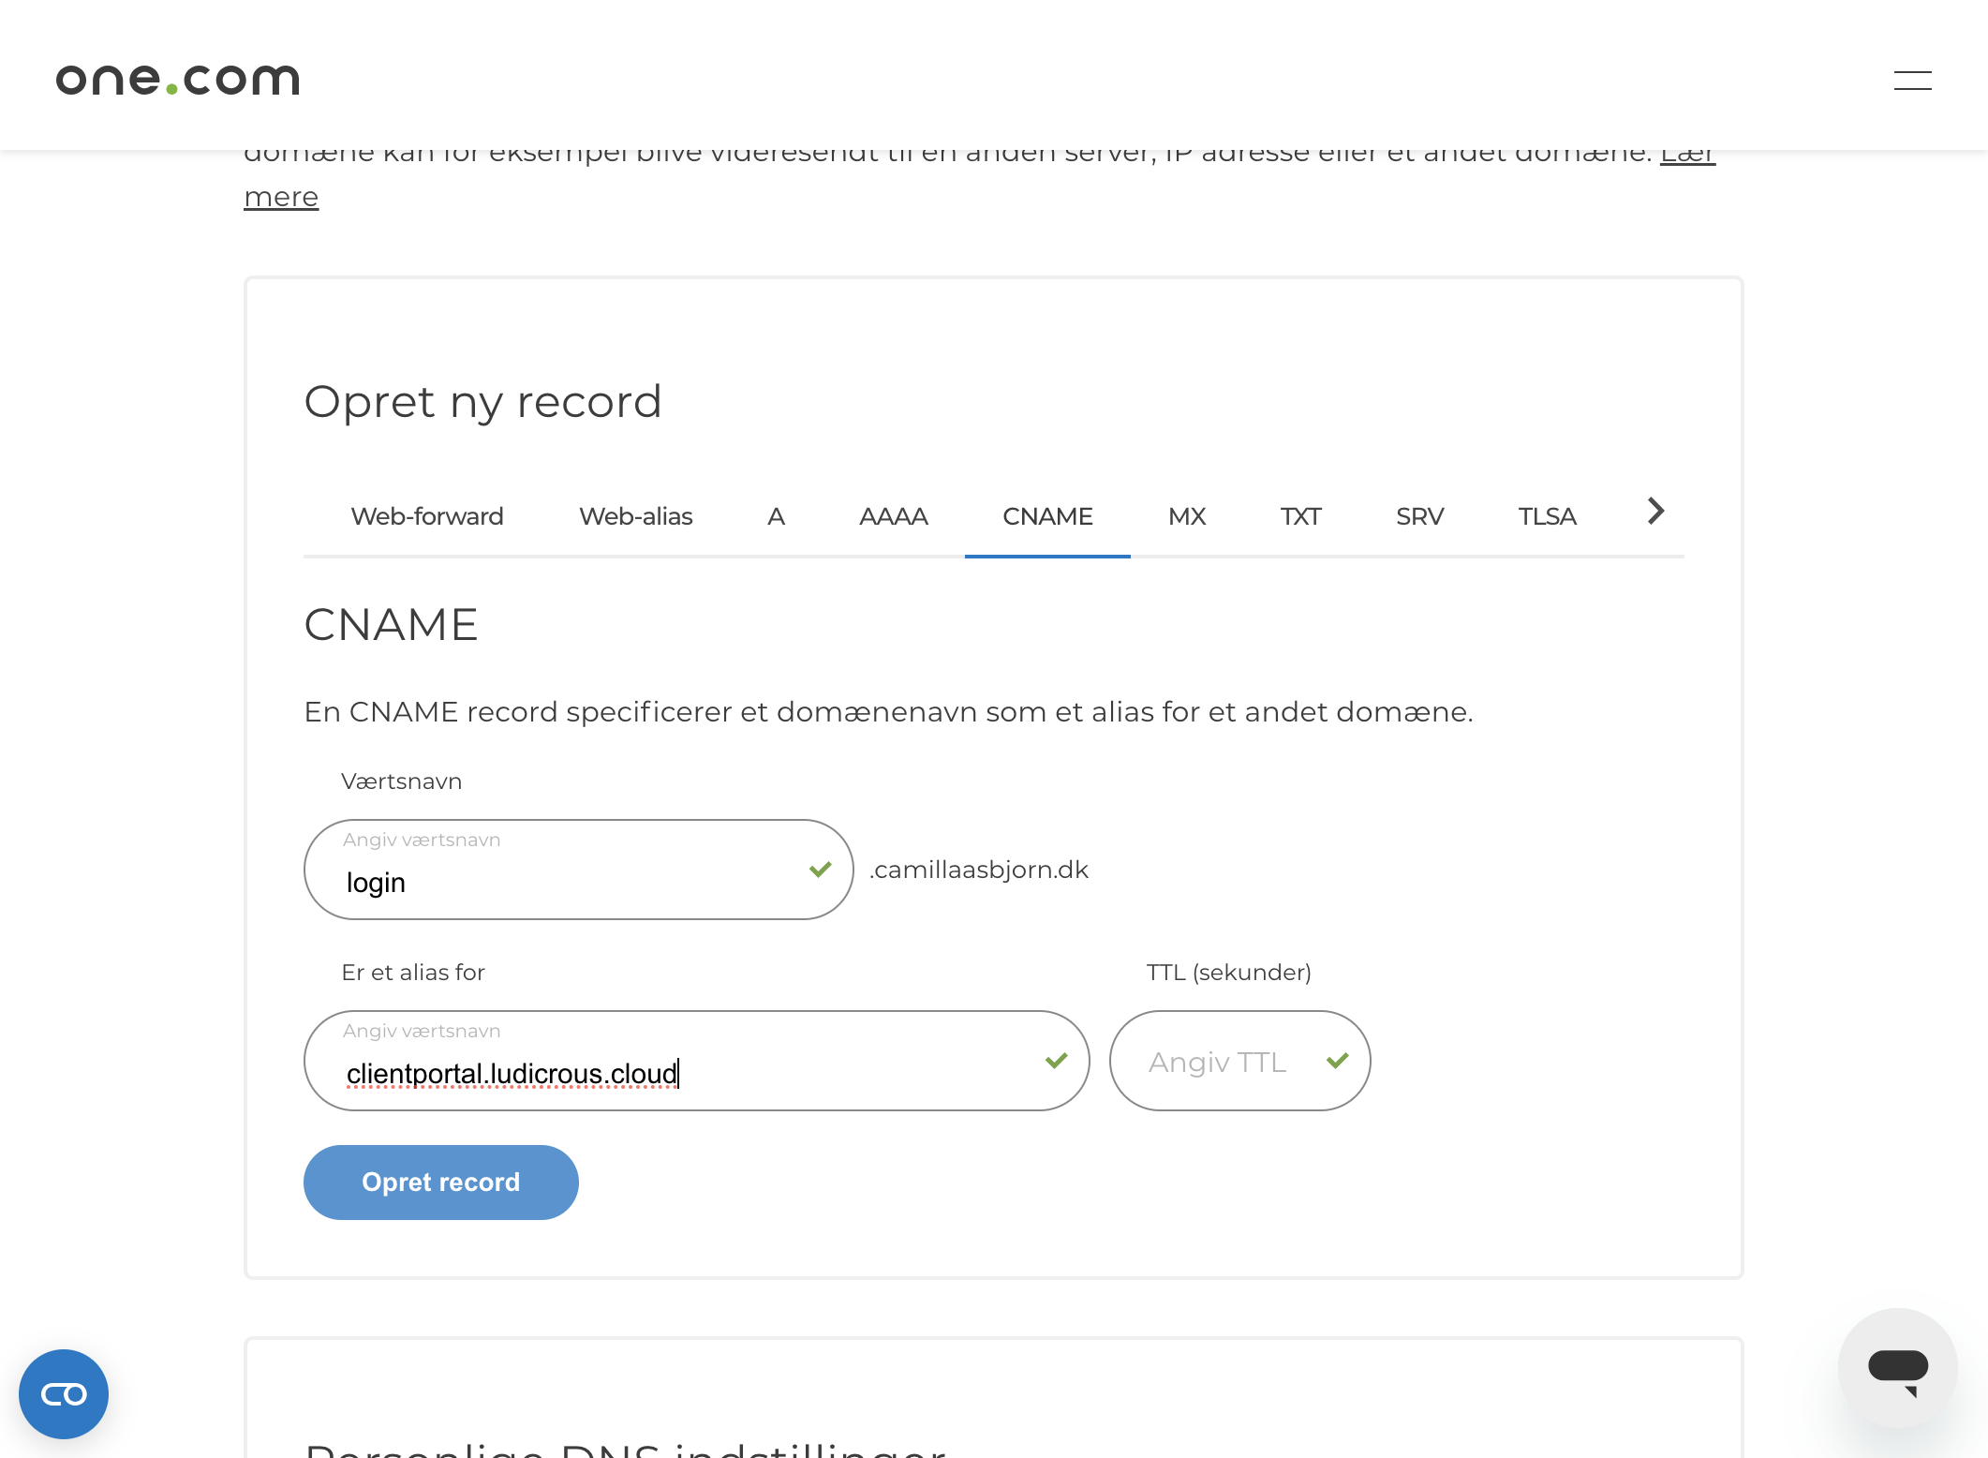Click the blue link icon button
Screen dimensions: 1988x1458
click(x=64, y=1394)
